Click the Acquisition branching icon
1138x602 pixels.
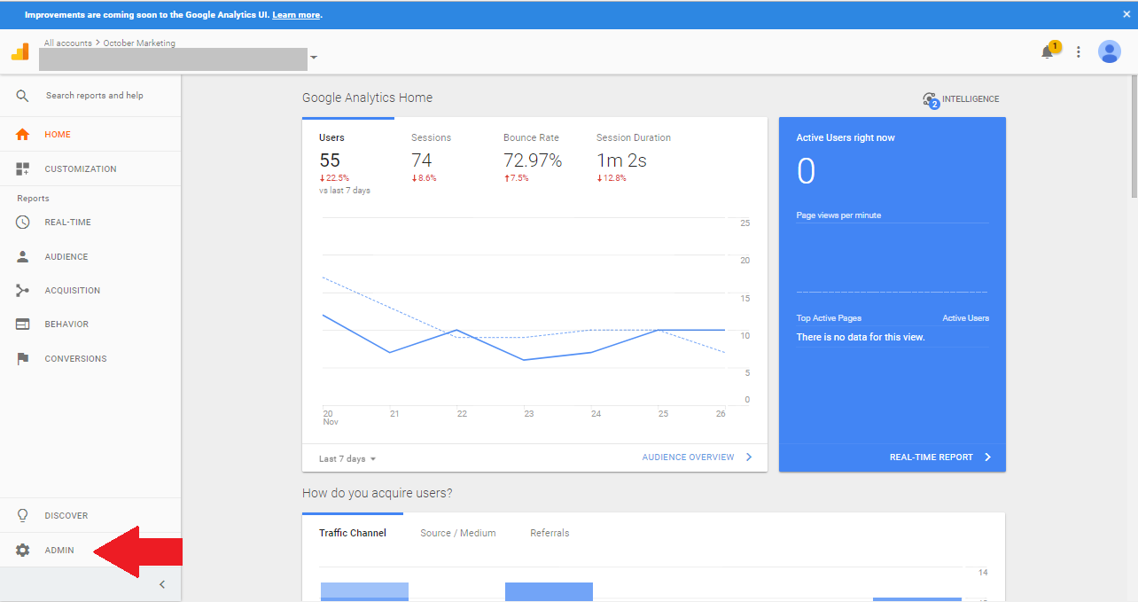coord(23,291)
